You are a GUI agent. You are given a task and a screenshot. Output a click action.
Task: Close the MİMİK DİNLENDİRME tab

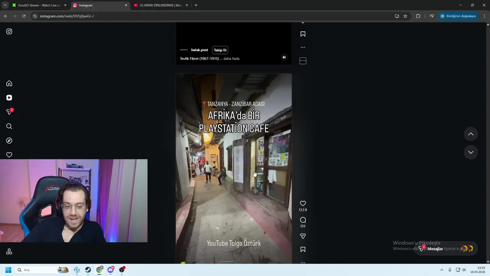(187, 5)
